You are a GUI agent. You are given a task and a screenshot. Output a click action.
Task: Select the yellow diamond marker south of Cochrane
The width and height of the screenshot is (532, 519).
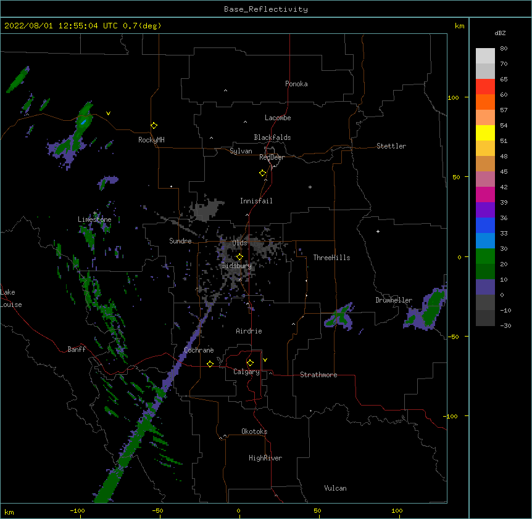click(210, 364)
